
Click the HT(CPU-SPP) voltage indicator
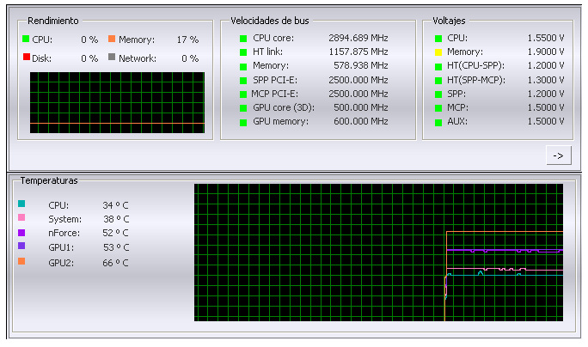click(x=438, y=66)
